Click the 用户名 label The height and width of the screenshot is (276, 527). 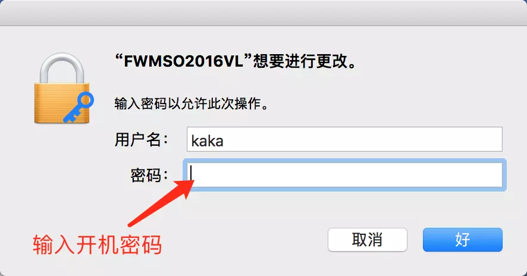click(142, 139)
